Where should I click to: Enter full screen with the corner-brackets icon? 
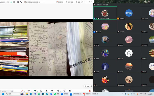(82, 2)
